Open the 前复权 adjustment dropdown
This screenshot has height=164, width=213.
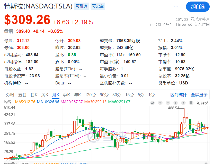(202, 103)
